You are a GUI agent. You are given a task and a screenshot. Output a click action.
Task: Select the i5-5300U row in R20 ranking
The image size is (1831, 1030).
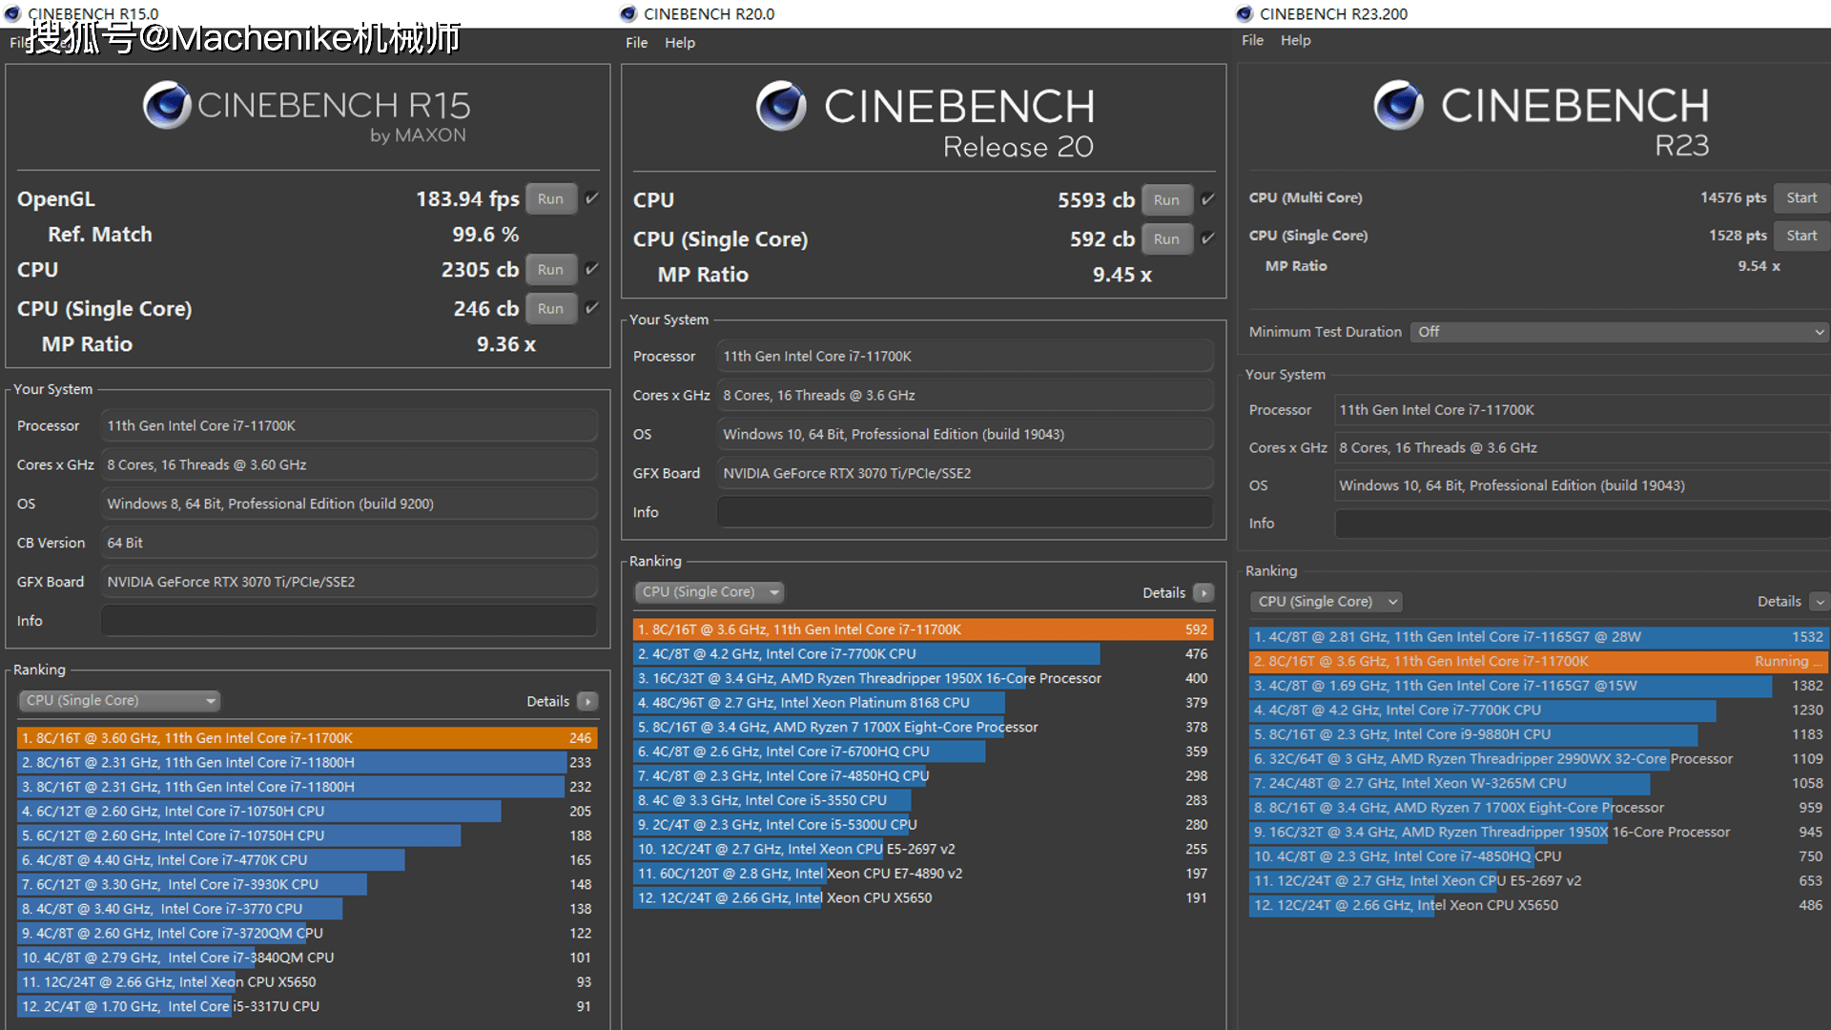coord(923,825)
